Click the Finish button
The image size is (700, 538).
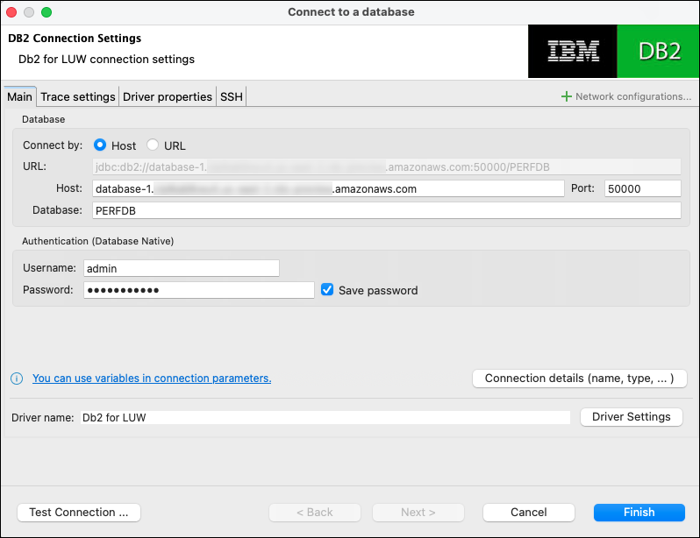point(639,512)
